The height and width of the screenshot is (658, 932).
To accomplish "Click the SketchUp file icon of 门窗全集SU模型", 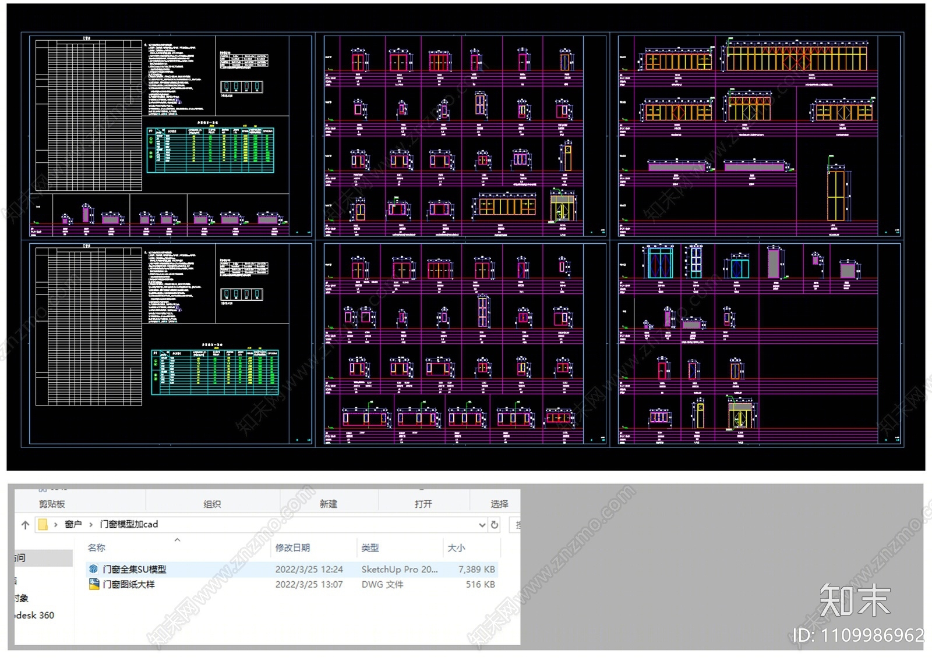I will coord(93,569).
